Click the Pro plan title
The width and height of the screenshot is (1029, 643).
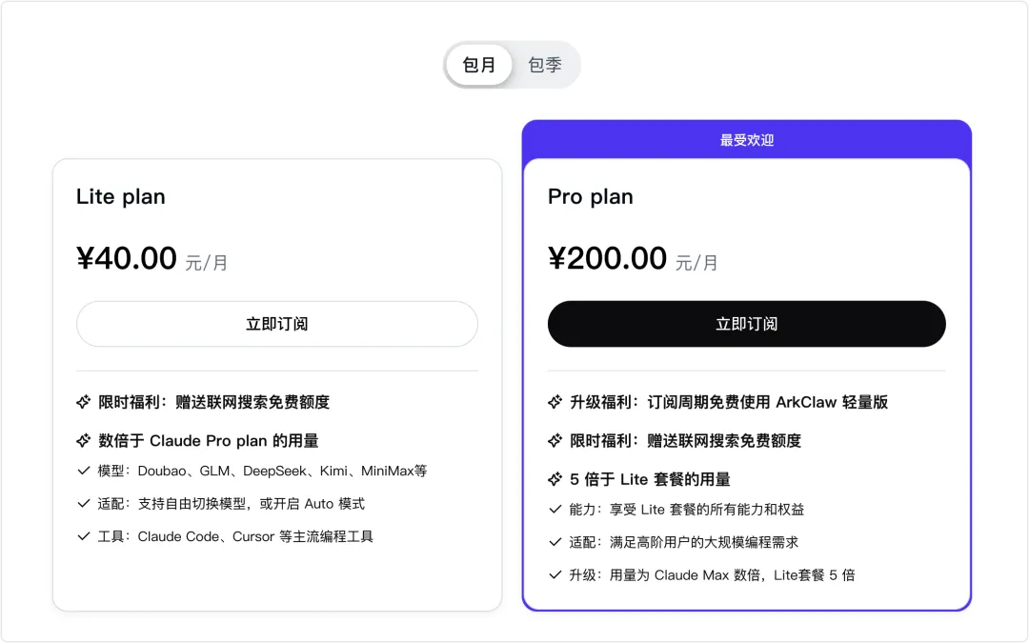(591, 197)
